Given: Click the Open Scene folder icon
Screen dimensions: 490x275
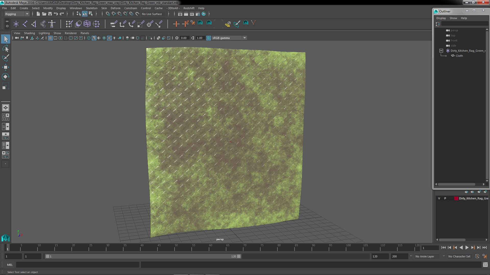Looking at the screenshot, I should coord(44,14).
